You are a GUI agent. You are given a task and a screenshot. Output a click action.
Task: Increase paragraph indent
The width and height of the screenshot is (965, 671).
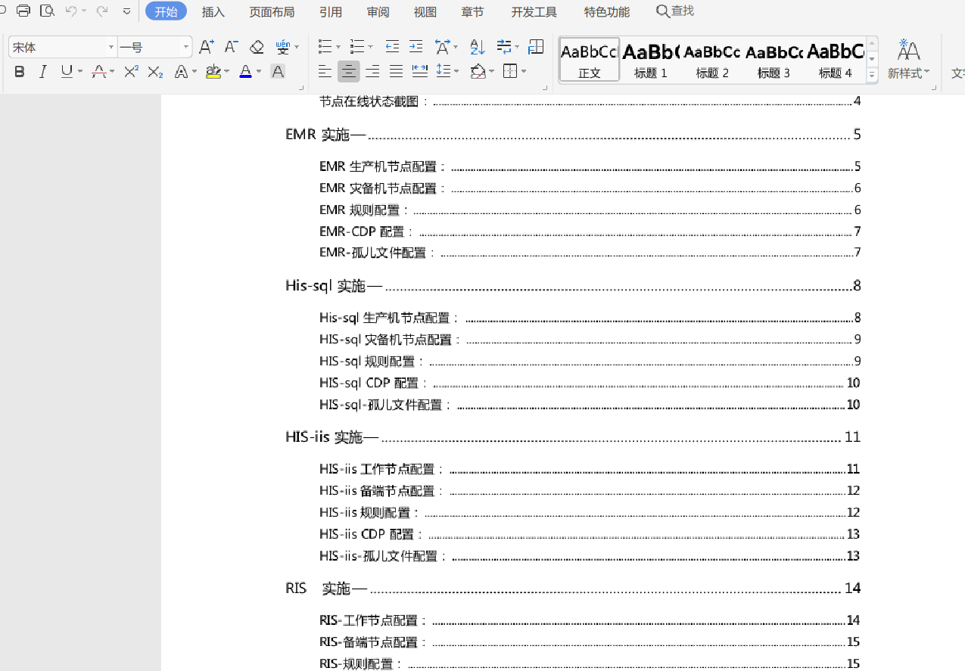416,47
